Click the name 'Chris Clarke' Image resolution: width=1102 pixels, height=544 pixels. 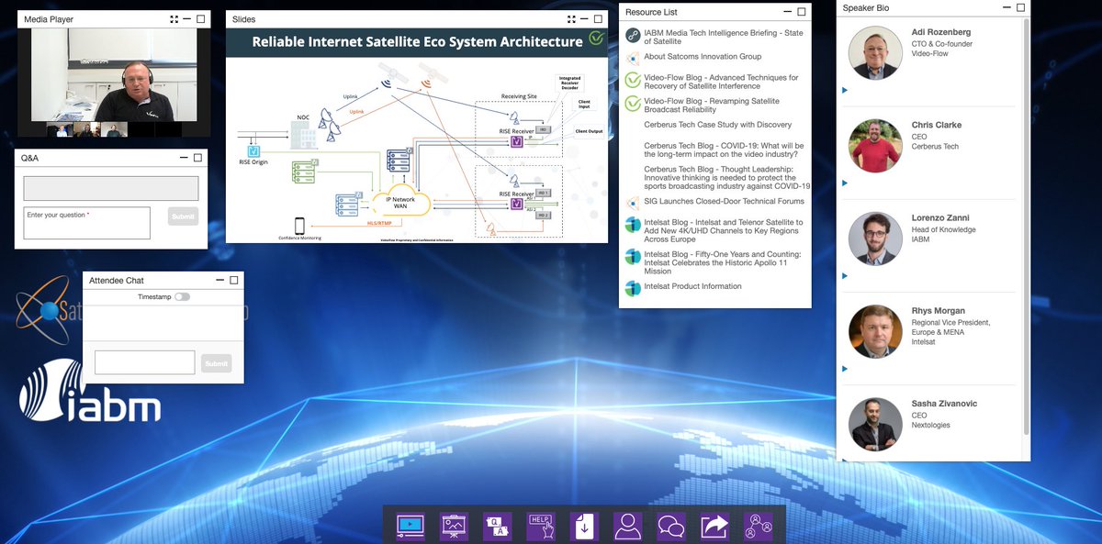coord(937,125)
